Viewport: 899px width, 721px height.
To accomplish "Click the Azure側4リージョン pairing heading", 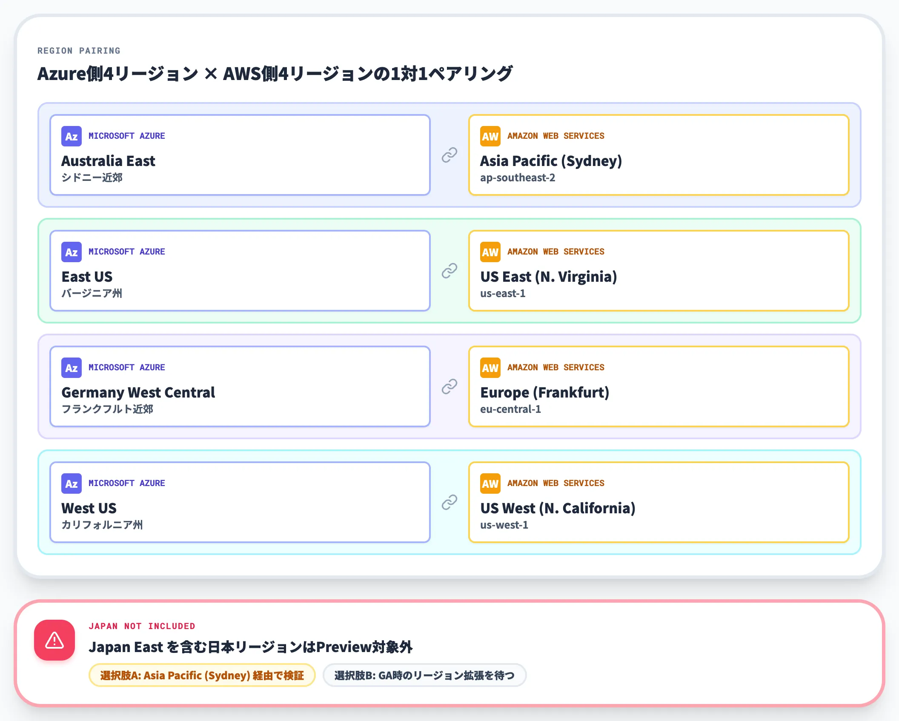I will click(x=275, y=74).
